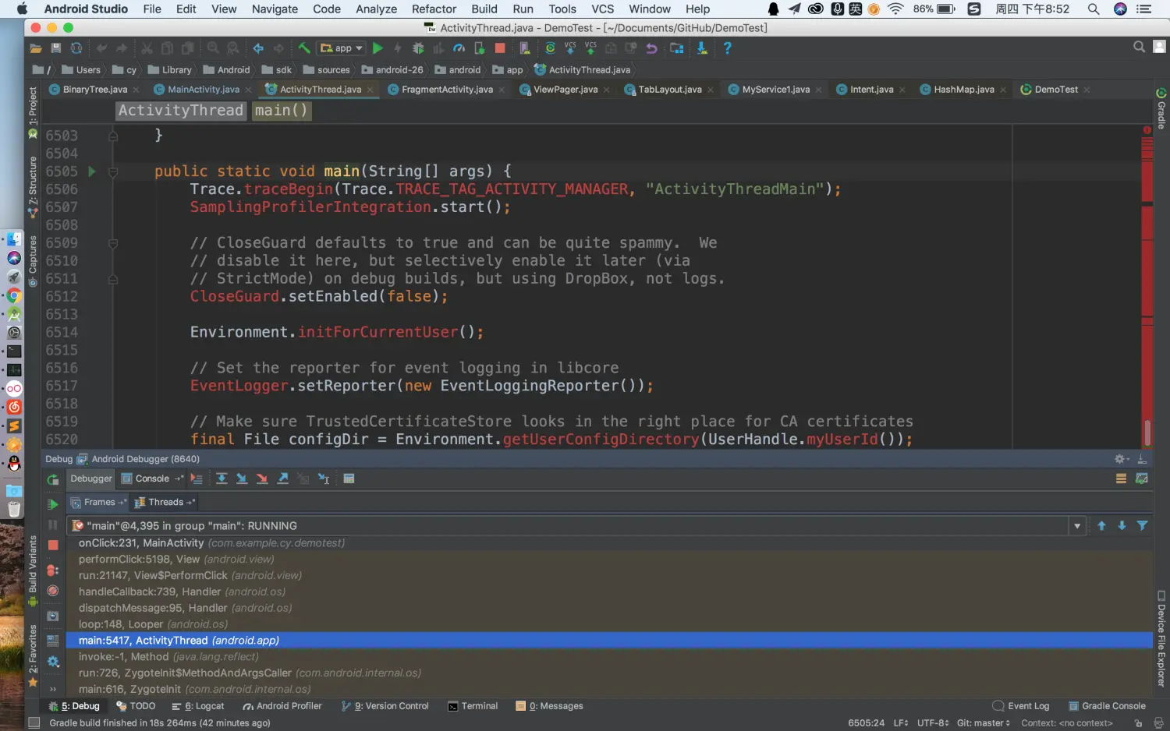Click the red Force Step Into icon

point(262,479)
